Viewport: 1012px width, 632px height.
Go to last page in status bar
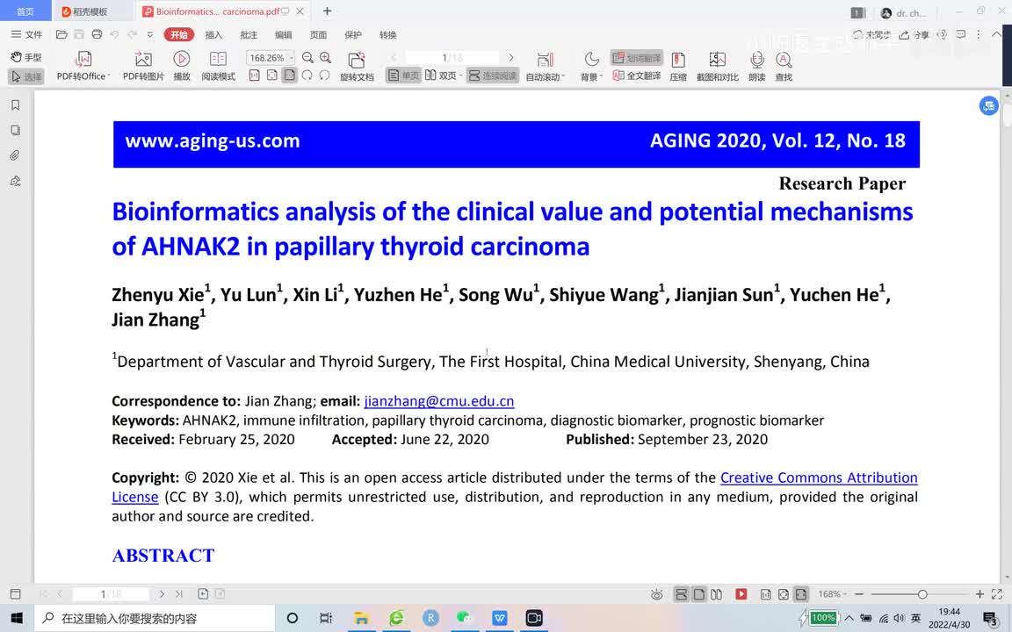click(x=179, y=594)
